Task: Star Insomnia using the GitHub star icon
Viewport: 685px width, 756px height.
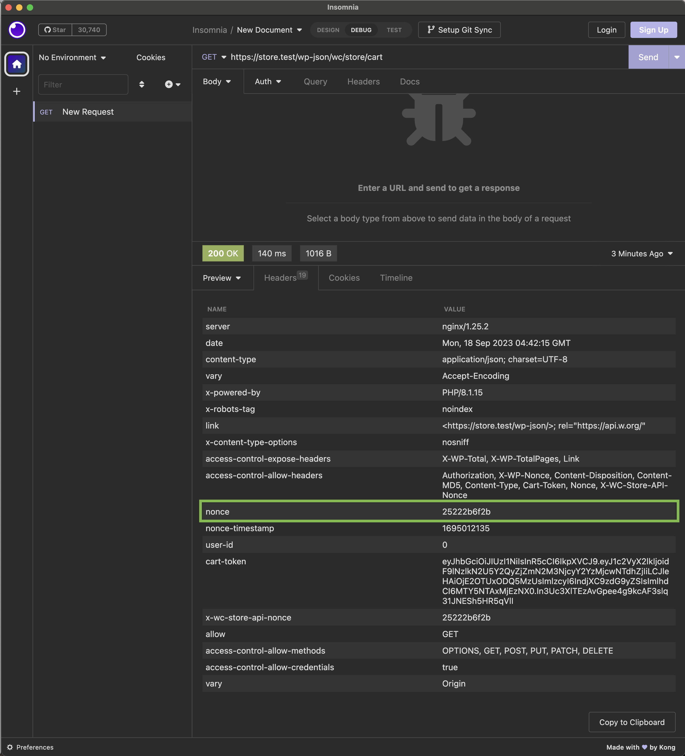Action: pyautogui.click(x=48, y=30)
